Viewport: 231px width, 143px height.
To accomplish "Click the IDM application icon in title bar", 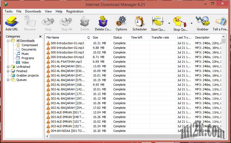I will (x=6, y=4).
